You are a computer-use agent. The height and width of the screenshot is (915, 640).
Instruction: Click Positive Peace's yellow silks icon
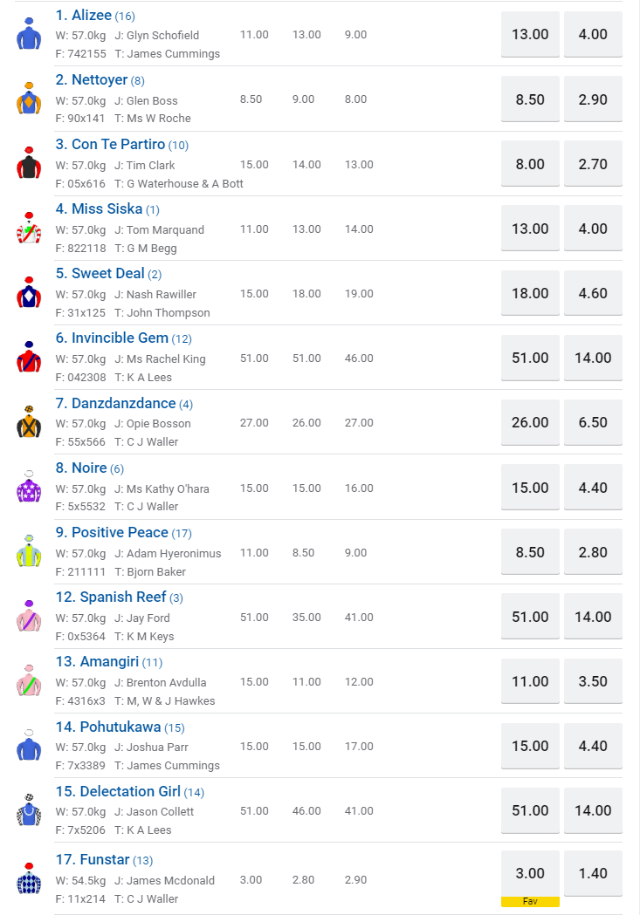pos(29,551)
